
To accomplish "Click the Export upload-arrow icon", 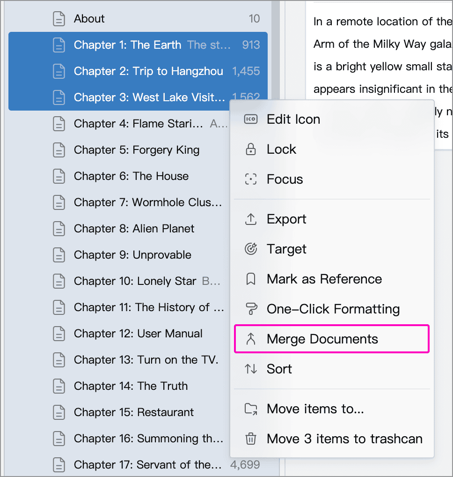I will (251, 219).
